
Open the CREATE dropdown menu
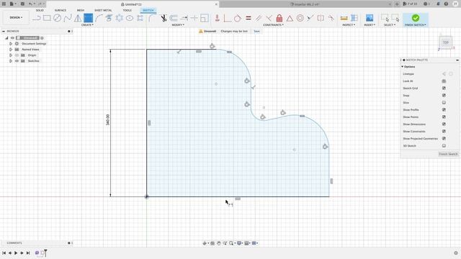87,25
